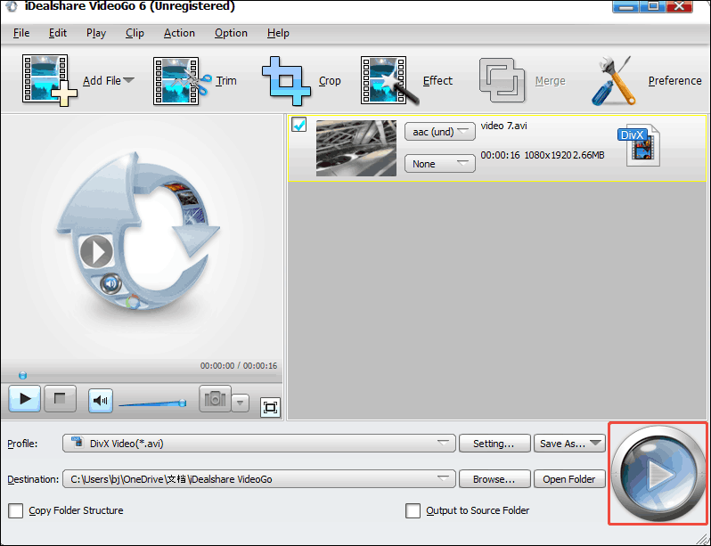Click the video 7.avi file name
Image resolution: width=711 pixels, height=546 pixels.
[x=503, y=126]
